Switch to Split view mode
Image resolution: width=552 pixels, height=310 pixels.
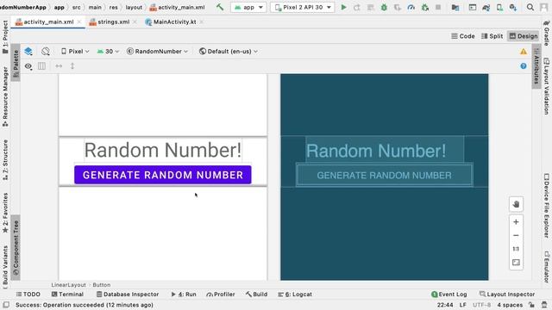pos(492,36)
